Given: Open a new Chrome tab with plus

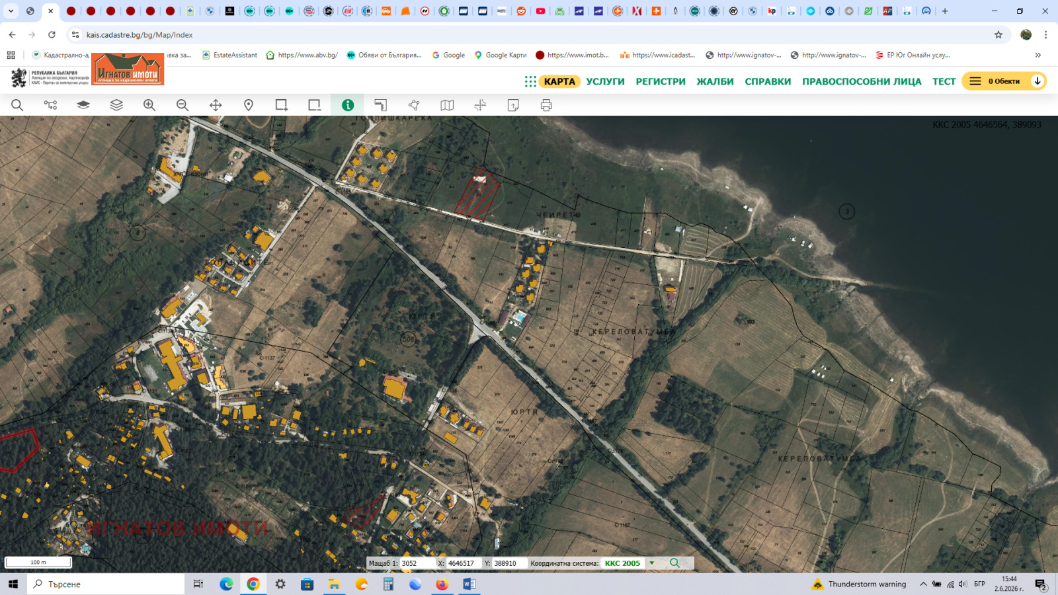Looking at the screenshot, I should coord(945,11).
